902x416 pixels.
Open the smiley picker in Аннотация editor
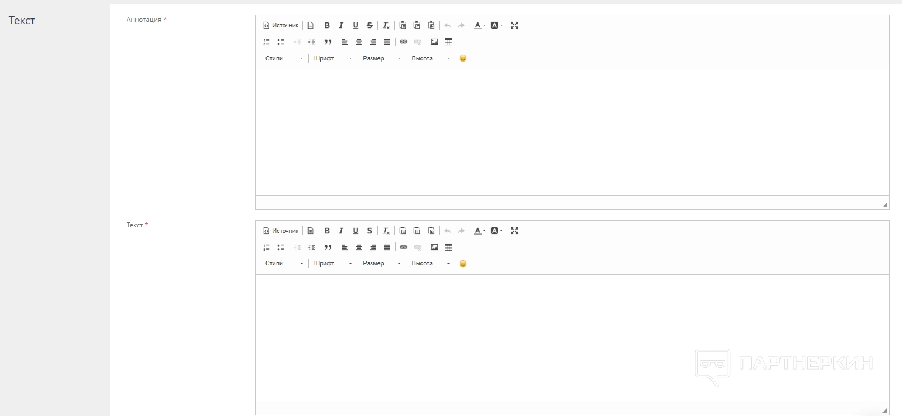463,58
